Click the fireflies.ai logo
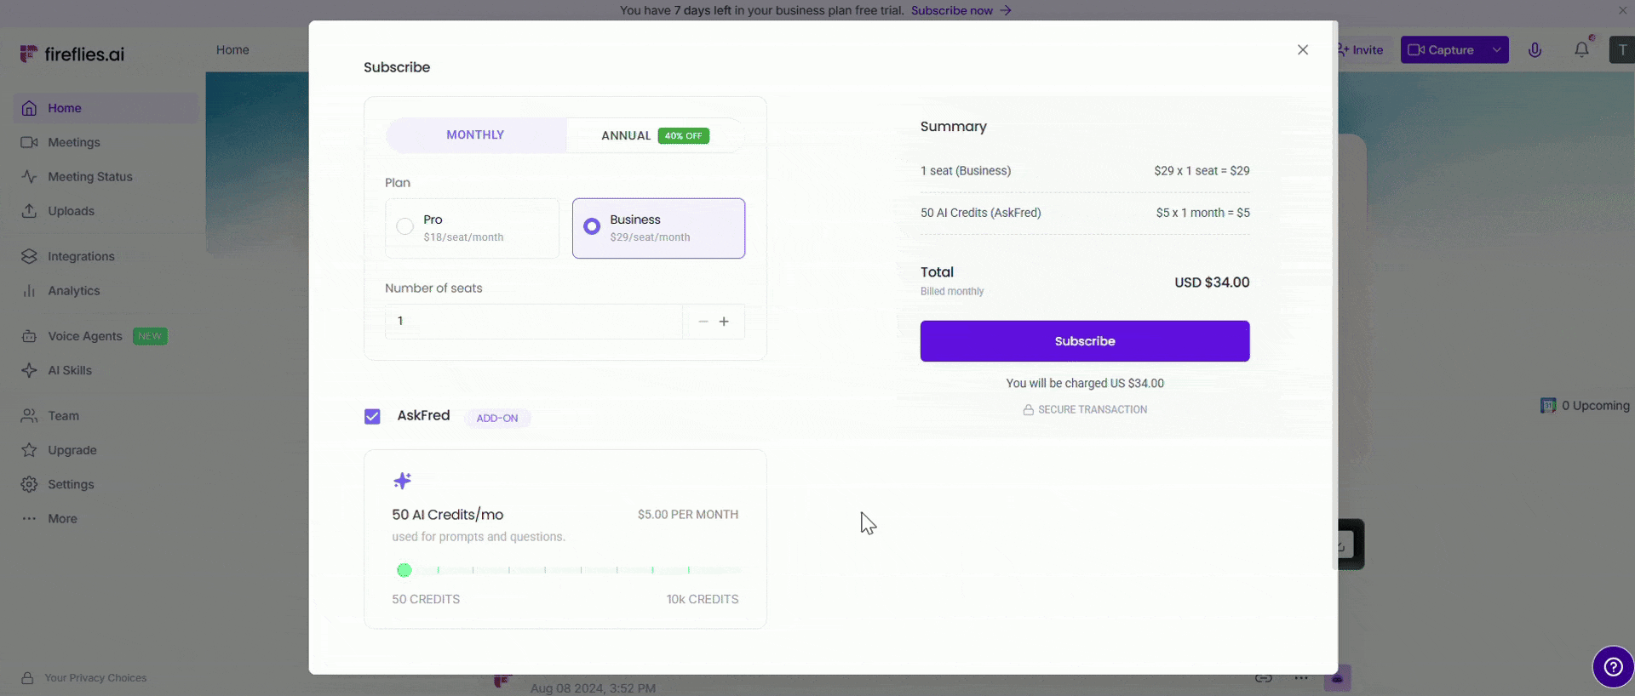Image resolution: width=1635 pixels, height=696 pixels. click(72, 54)
